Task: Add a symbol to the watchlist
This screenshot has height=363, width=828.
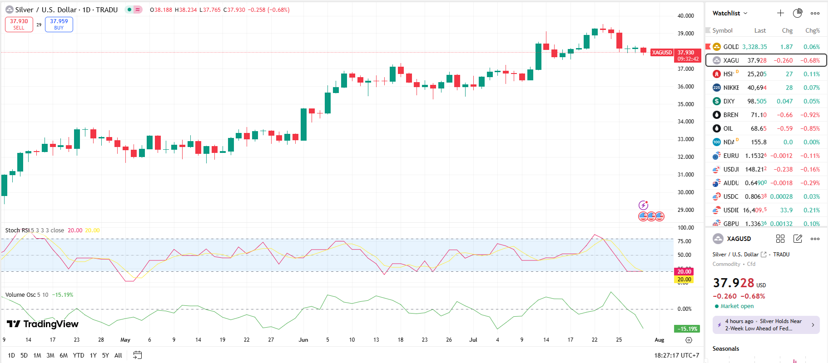Action: [x=780, y=13]
